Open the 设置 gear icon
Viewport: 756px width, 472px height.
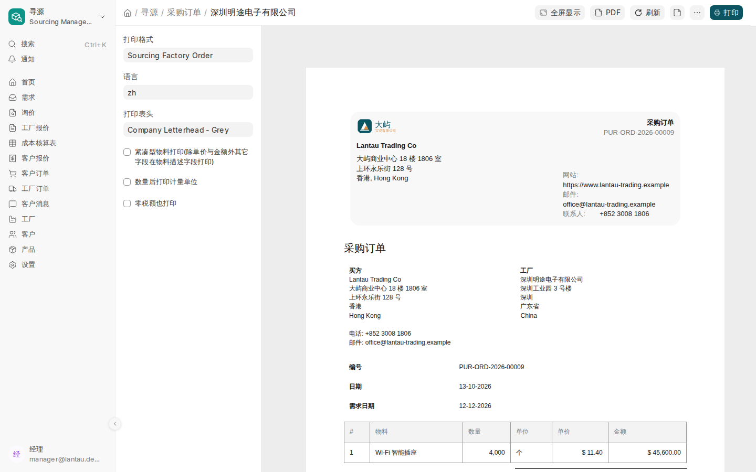pyautogui.click(x=13, y=265)
